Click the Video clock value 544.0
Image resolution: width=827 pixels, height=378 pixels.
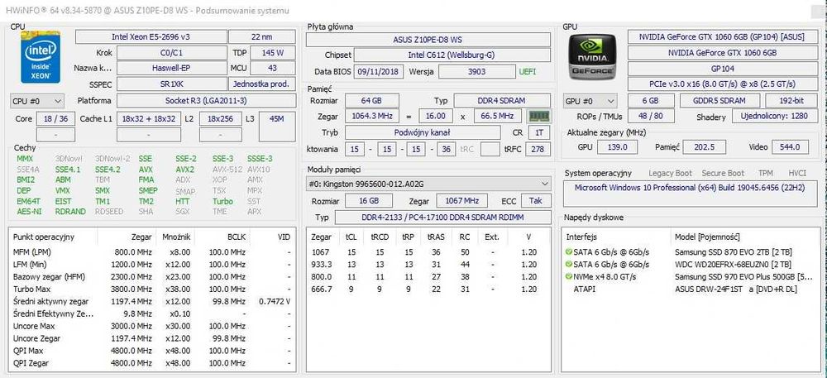(x=790, y=147)
